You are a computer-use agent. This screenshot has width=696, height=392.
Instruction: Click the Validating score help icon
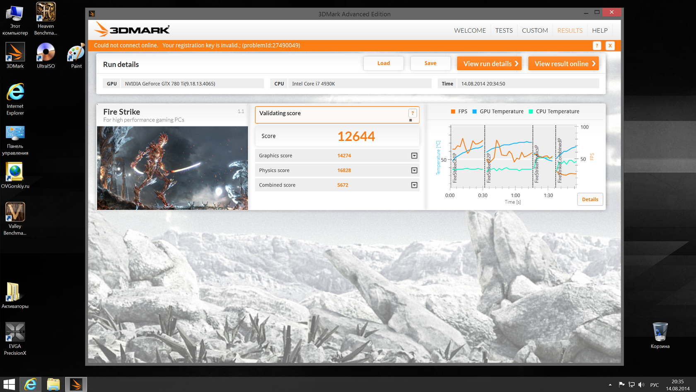tap(412, 113)
